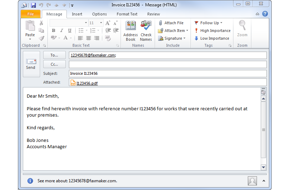
Task: Mark the message as High Importance
Action: pos(212,31)
